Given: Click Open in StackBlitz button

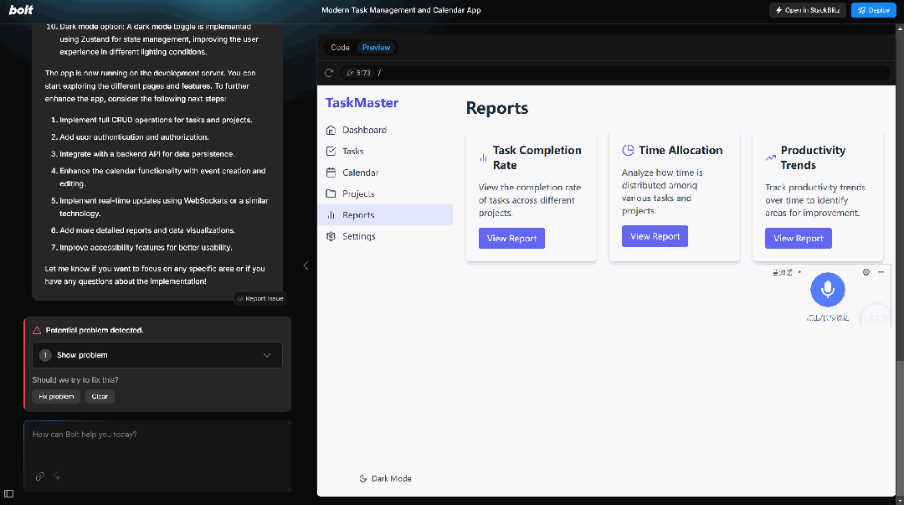Looking at the screenshot, I should pyautogui.click(x=807, y=10).
